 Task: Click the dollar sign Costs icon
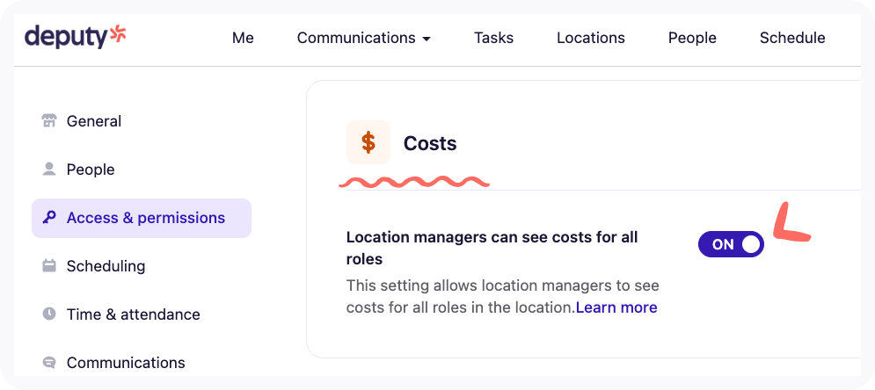pyautogui.click(x=368, y=142)
